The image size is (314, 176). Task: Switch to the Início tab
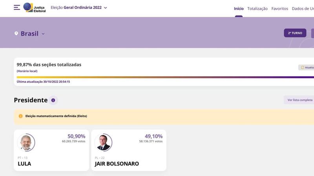point(239,9)
